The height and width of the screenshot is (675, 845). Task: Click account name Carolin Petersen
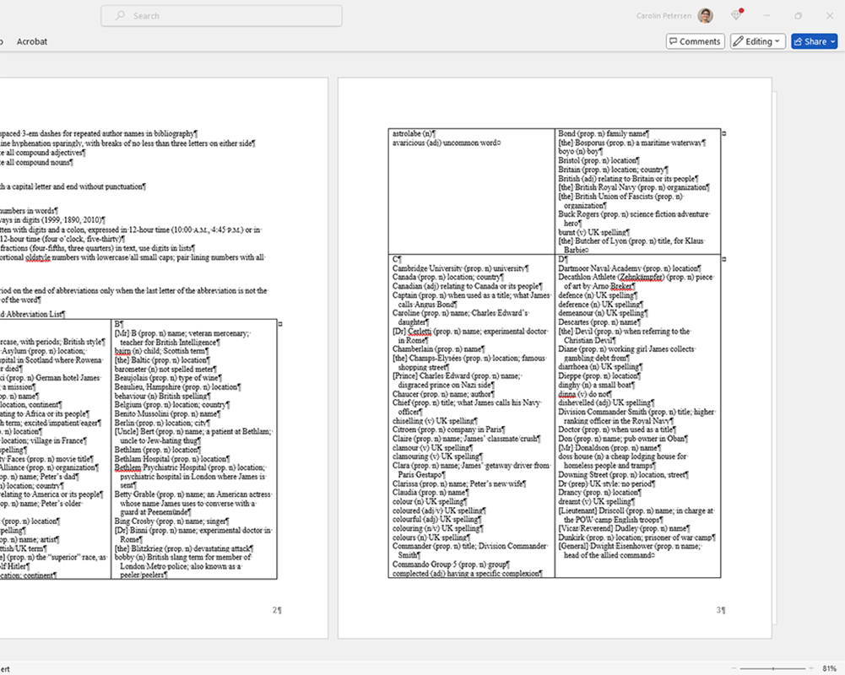tap(664, 16)
